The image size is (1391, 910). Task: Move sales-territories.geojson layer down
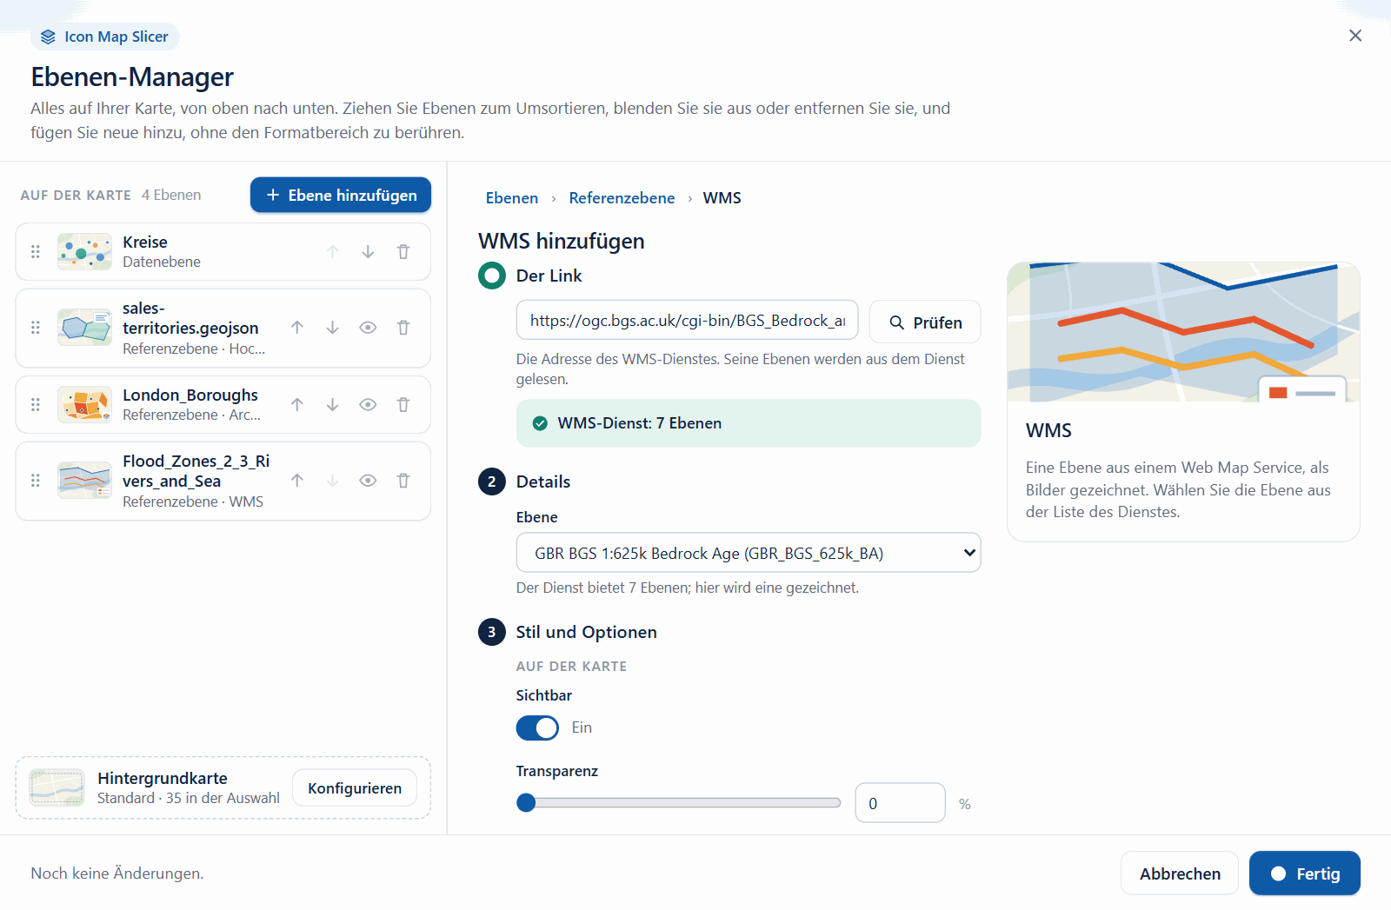pos(332,328)
